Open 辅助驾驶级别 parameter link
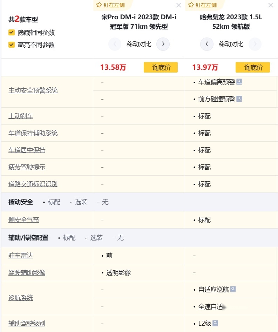 coord(27,324)
